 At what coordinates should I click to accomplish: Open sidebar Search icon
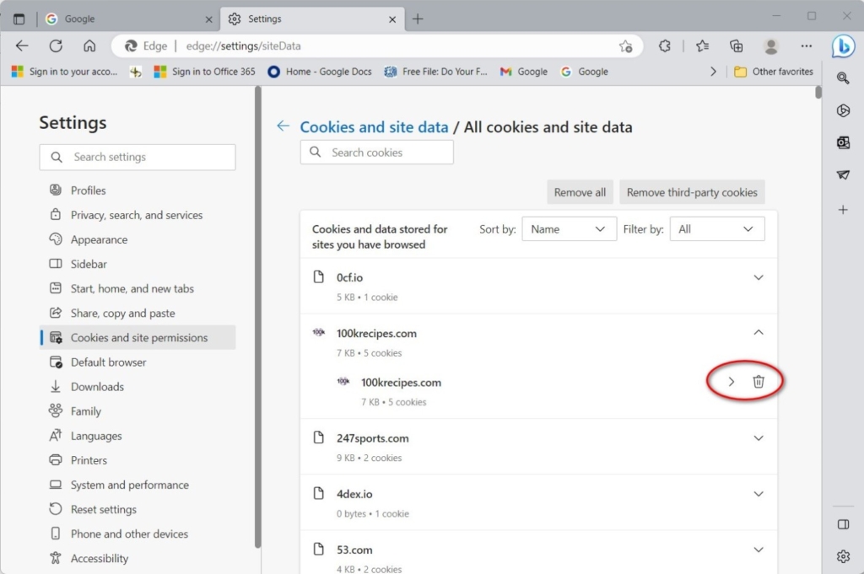843,78
